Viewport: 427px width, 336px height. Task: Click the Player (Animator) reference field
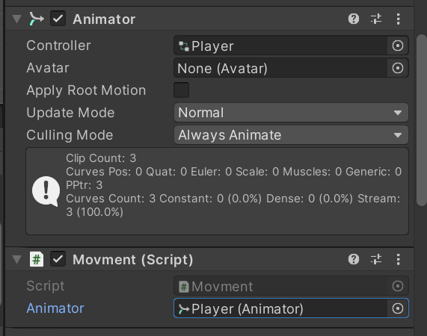pos(280,308)
